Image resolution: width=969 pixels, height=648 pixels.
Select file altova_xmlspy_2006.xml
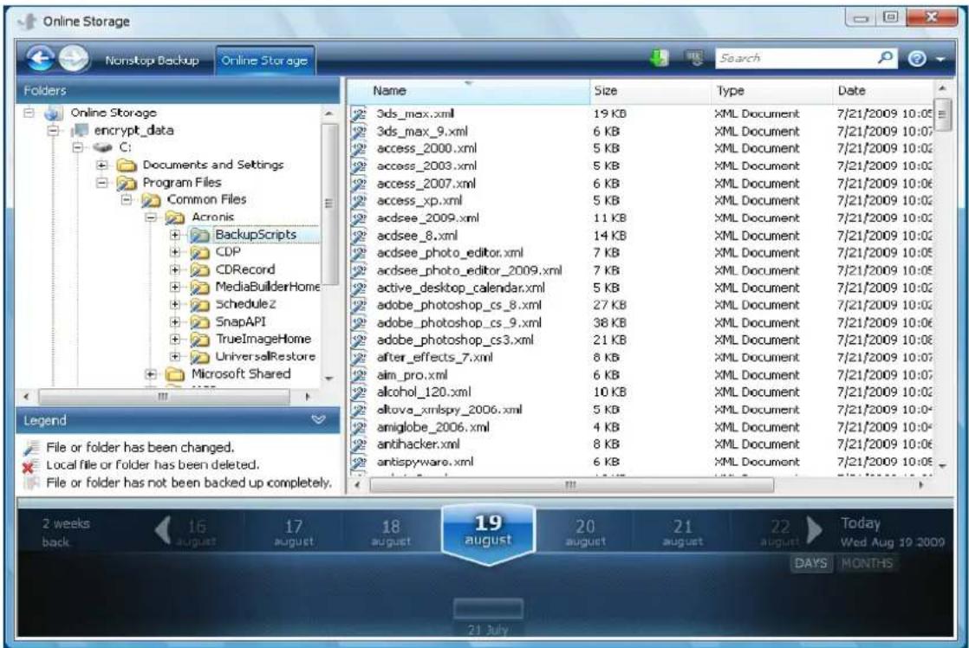[x=449, y=410]
